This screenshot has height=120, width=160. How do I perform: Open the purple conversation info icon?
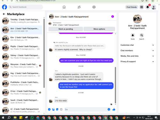(x=113, y=17)
